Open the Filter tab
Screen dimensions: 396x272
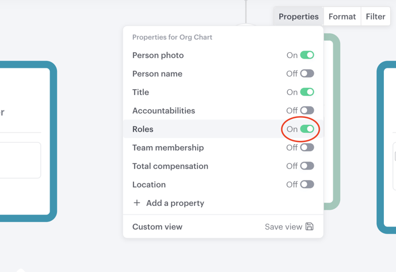point(375,17)
